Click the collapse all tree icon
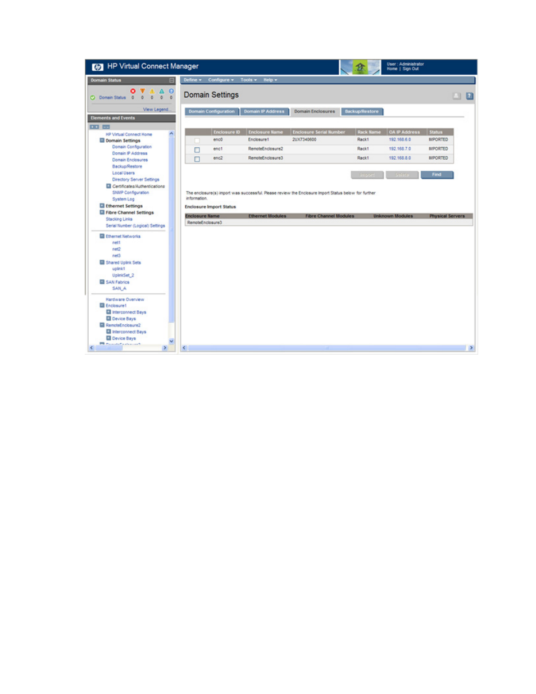Image resolution: width=536 pixels, height=694 pixels. tap(106, 127)
